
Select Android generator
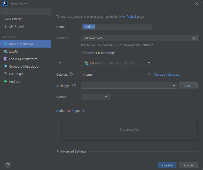26,81
